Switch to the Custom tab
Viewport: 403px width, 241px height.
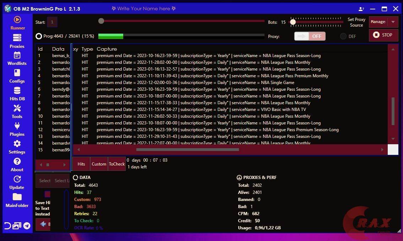pyautogui.click(x=99, y=164)
